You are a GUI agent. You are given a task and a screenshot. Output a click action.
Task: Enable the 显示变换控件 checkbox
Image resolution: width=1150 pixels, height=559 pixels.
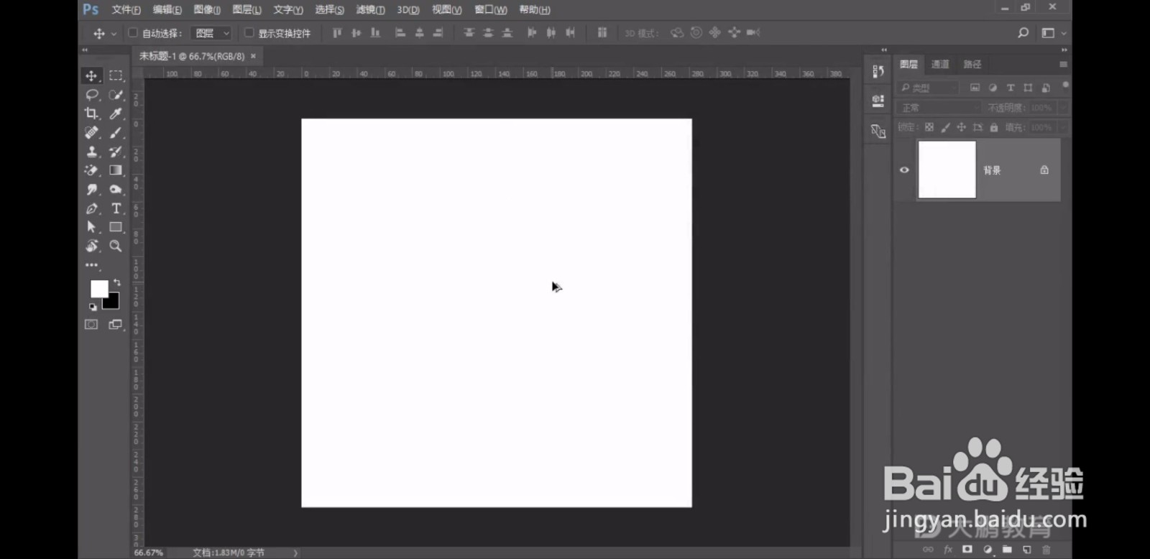249,33
